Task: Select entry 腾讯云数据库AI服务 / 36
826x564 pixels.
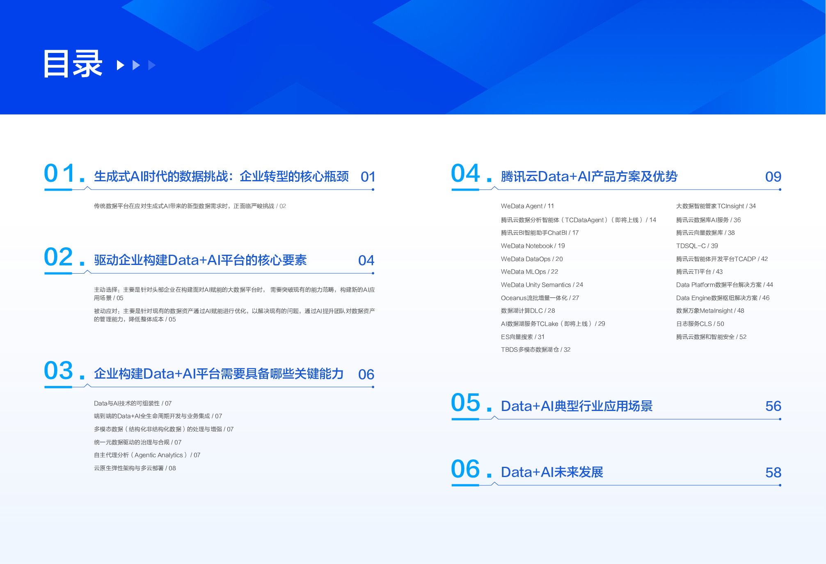Action: (709, 220)
